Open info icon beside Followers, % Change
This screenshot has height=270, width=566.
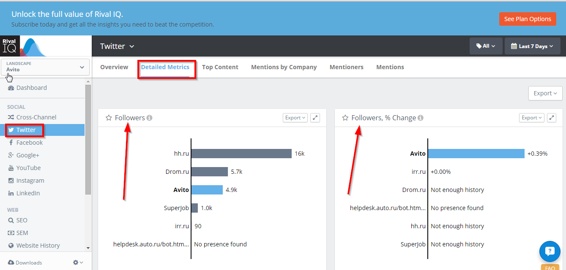point(421,118)
